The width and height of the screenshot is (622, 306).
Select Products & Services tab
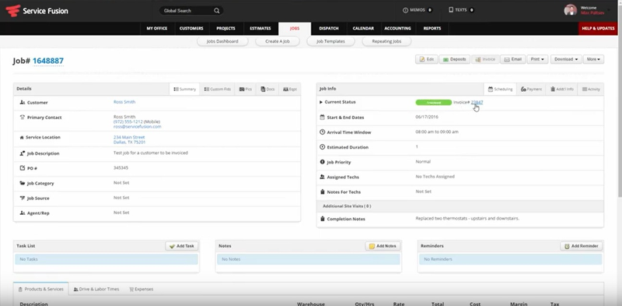41,289
